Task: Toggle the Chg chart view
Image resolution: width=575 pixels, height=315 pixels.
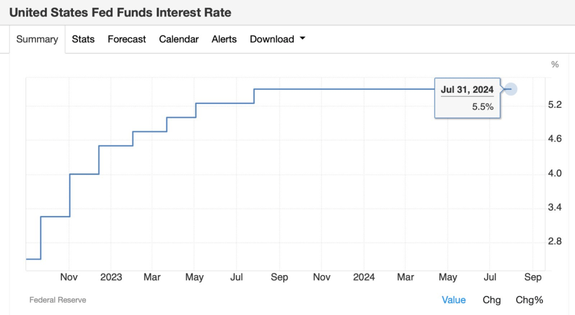Action: click(491, 300)
